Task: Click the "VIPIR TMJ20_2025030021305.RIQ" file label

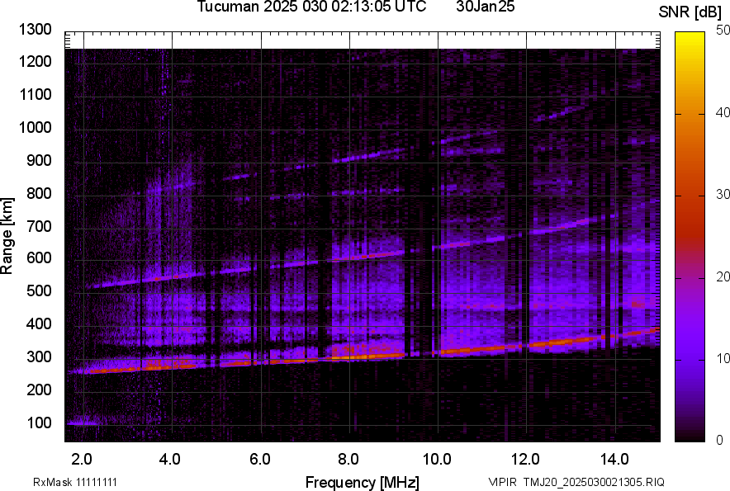Action: (576, 482)
